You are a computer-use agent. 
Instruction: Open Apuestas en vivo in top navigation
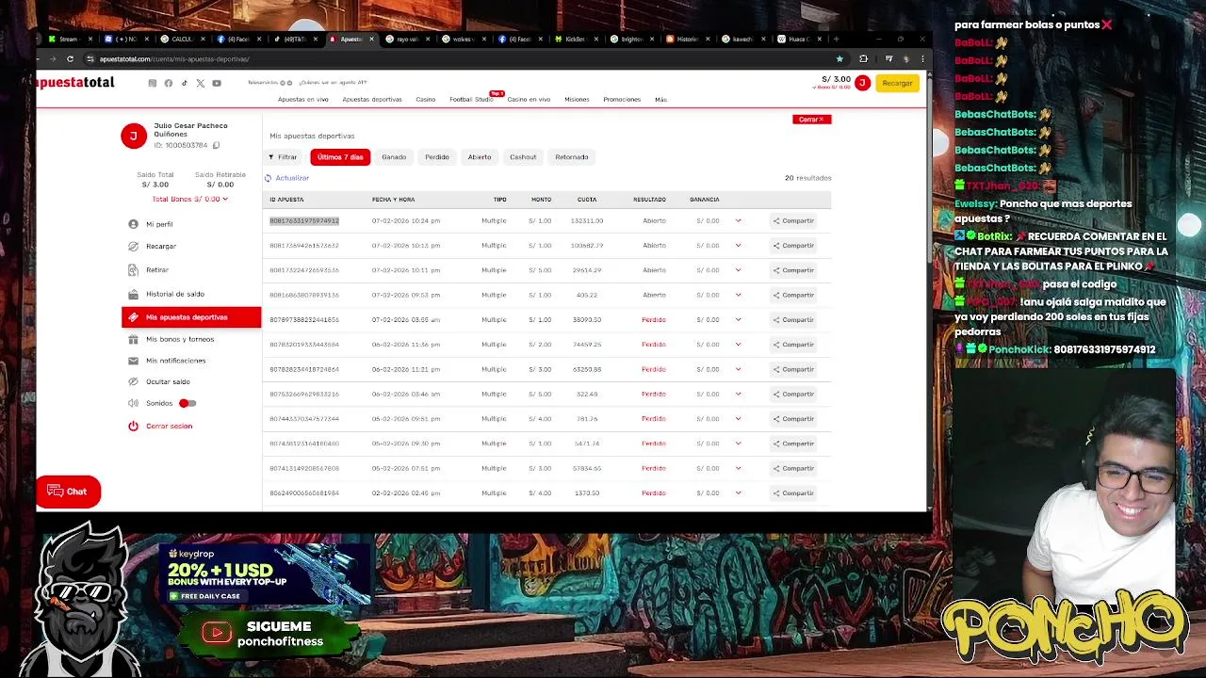[x=302, y=99]
